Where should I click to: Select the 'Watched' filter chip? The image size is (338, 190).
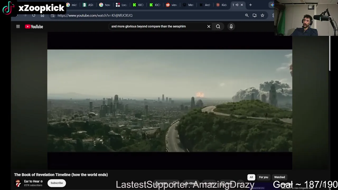pos(279,177)
